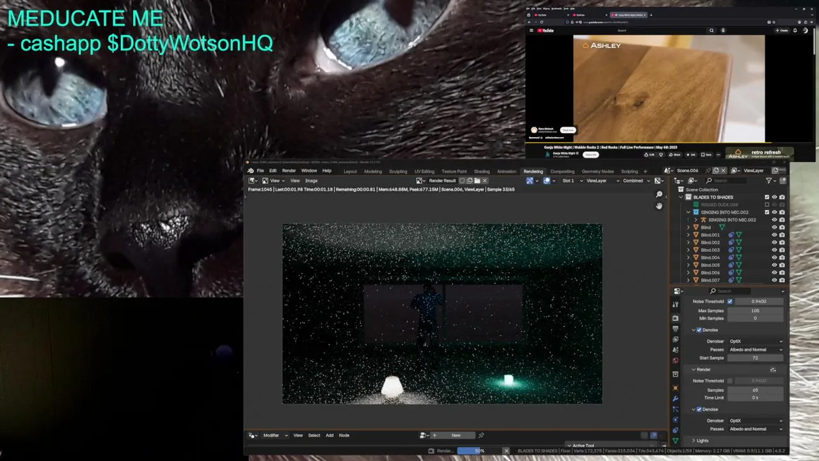Open the Output properties tab icon

(676, 328)
